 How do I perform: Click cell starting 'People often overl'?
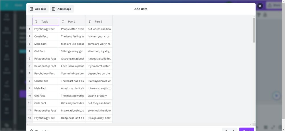pyautogui.click(x=72, y=29)
